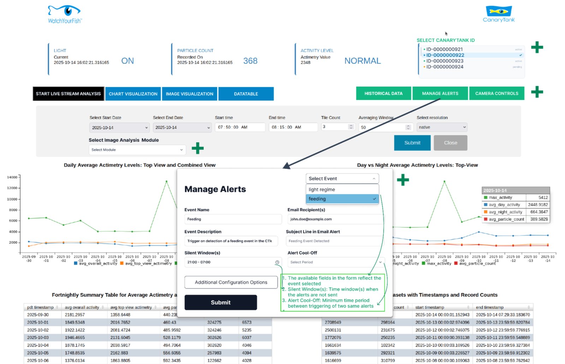Click the Subject Line in Email Alert field

(335, 241)
